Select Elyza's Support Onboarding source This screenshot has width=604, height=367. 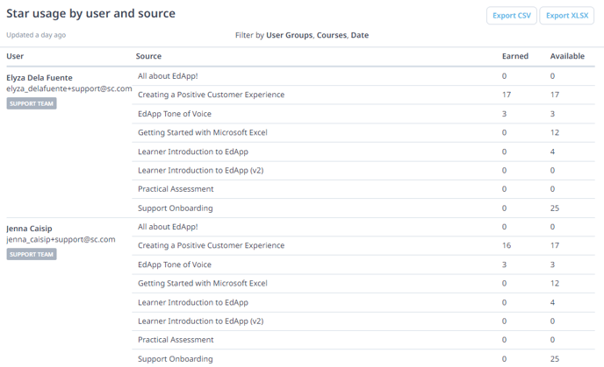[x=176, y=208]
